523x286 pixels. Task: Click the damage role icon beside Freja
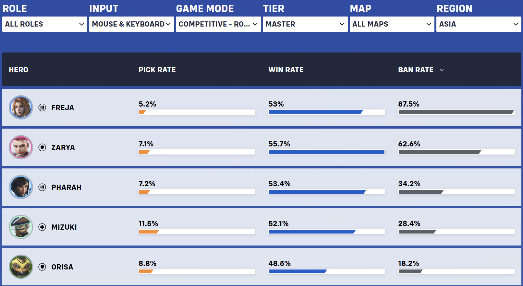(x=42, y=108)
